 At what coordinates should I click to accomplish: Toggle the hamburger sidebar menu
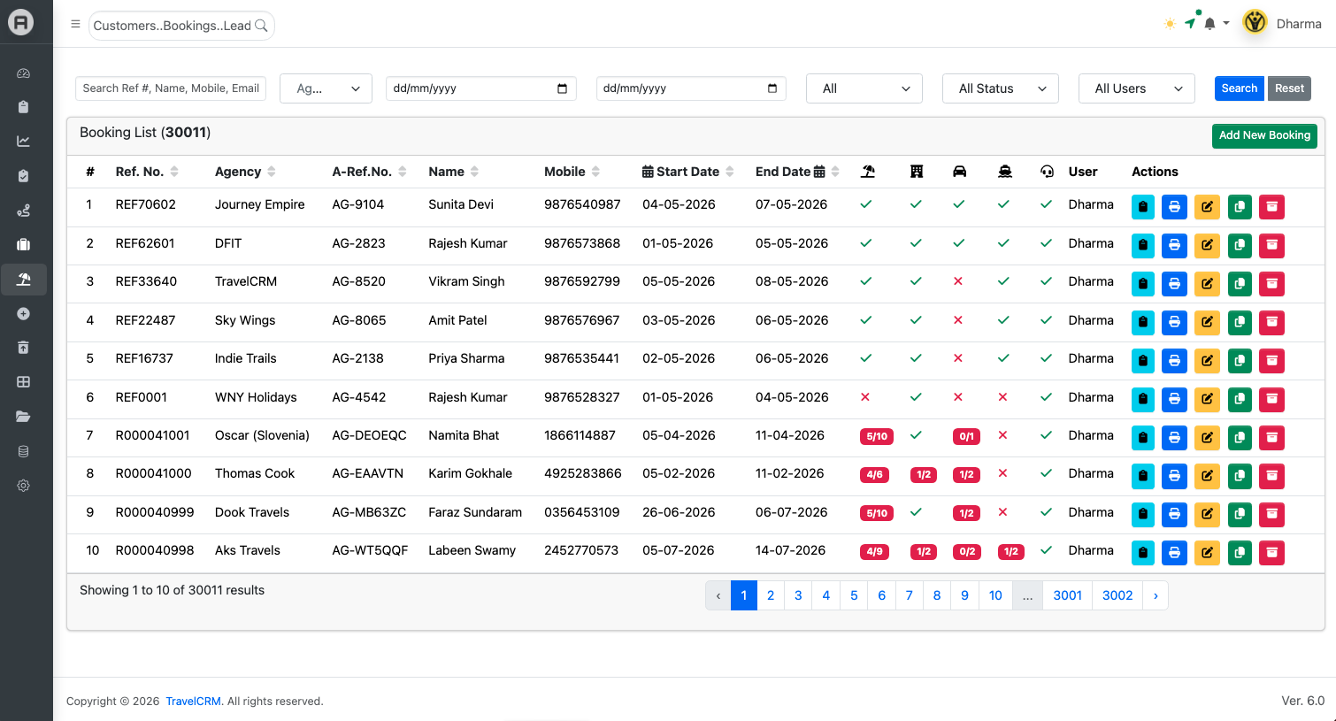point(75,24)
